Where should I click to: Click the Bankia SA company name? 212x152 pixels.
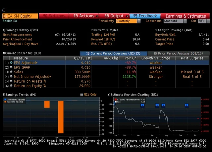10,21
